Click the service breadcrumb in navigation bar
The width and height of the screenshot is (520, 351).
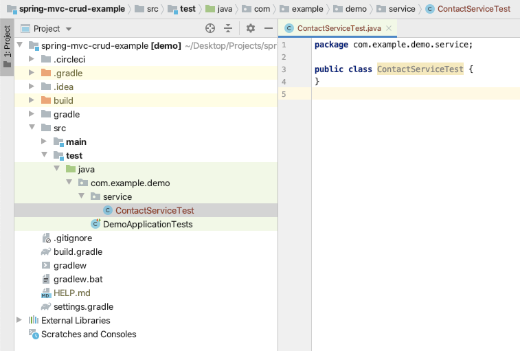click(x=396, y=9)
